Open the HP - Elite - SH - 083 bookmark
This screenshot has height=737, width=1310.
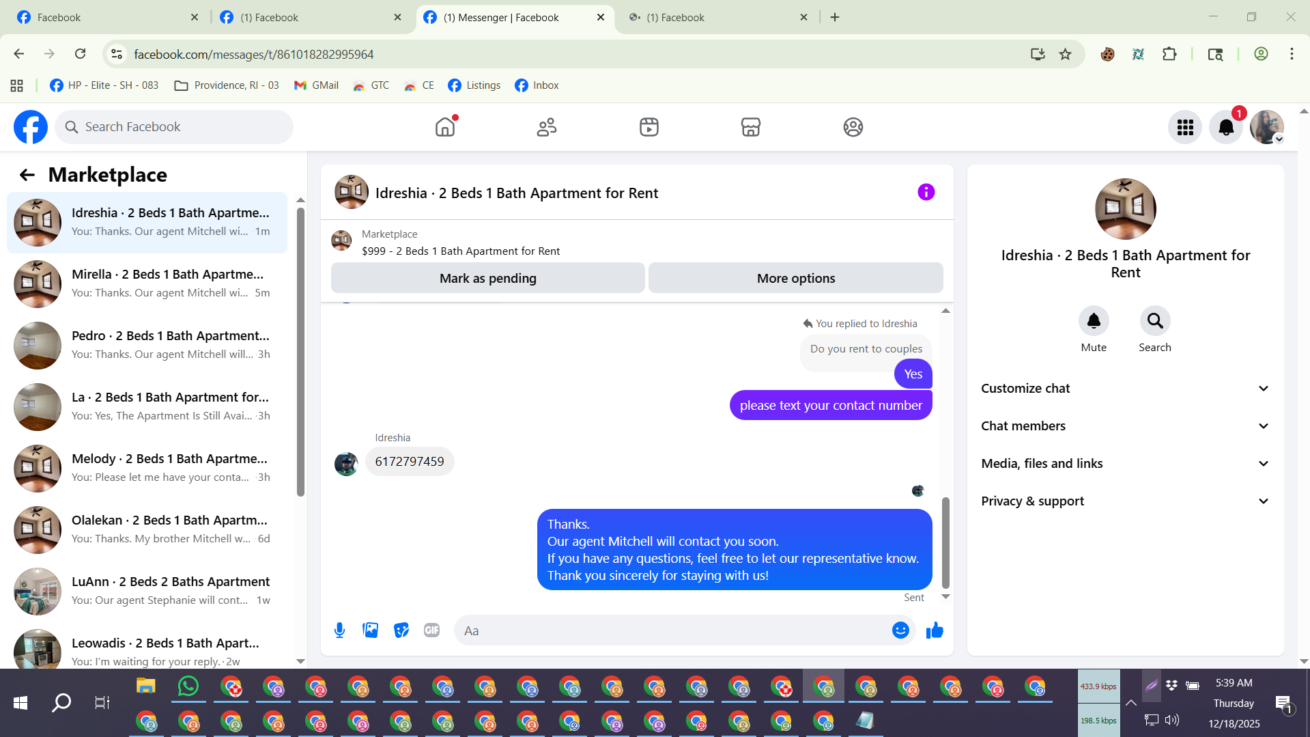coord(104,85)
